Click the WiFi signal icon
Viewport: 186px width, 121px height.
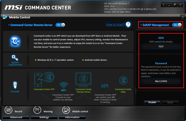pos(64,85)
